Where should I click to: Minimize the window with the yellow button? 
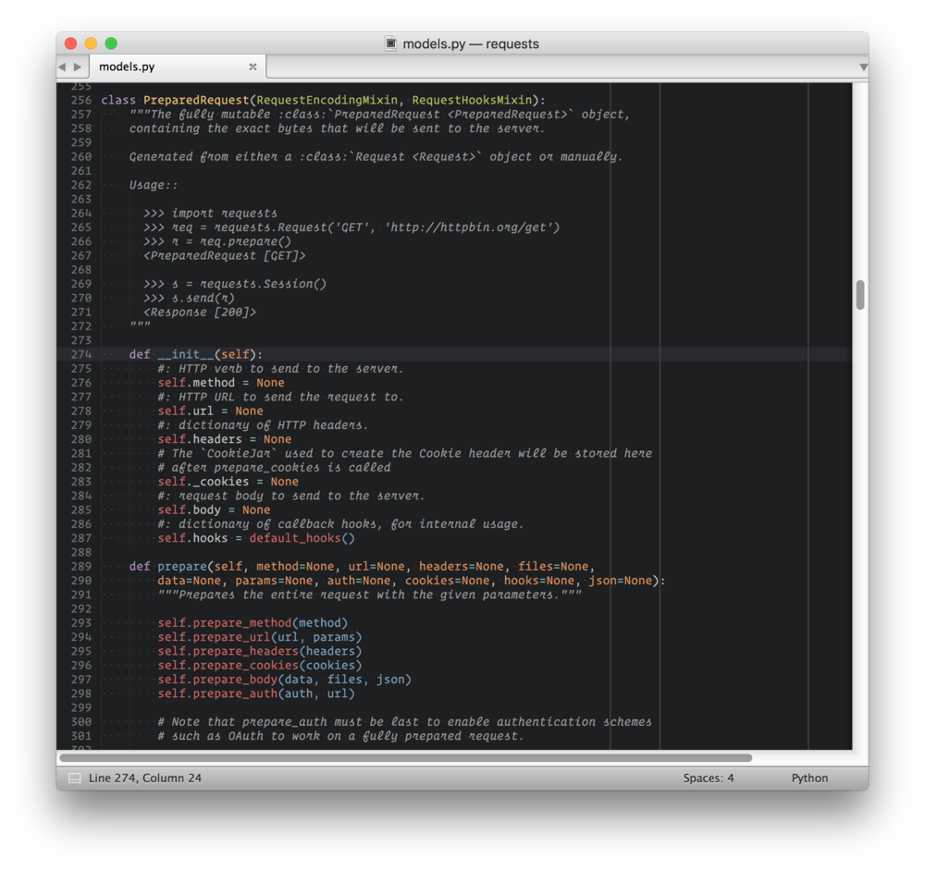91,43
